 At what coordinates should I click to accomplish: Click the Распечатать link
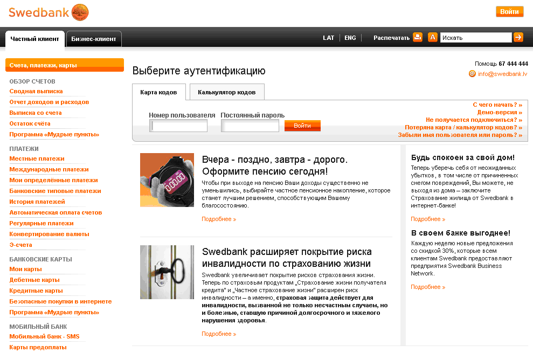click(x=392, y=38)
